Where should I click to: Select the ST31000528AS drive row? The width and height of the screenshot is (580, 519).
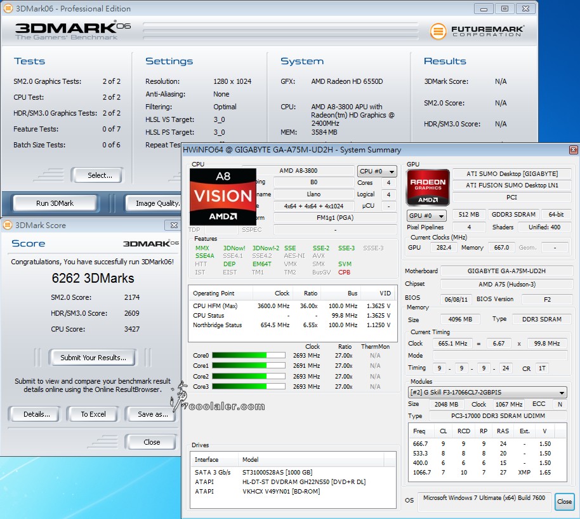click(293, 473)
